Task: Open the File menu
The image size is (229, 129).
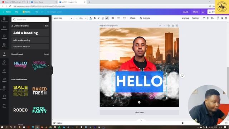Action: pyautogui.click(x=17, y=12)
